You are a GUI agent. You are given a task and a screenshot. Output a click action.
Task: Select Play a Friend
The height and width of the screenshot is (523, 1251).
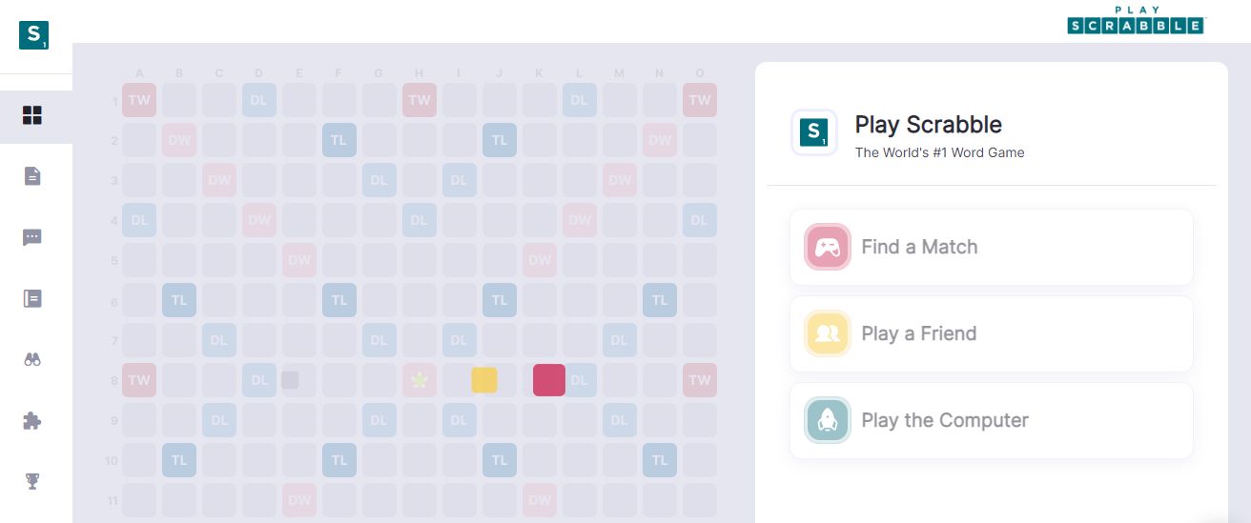click(x=992, y=333)
